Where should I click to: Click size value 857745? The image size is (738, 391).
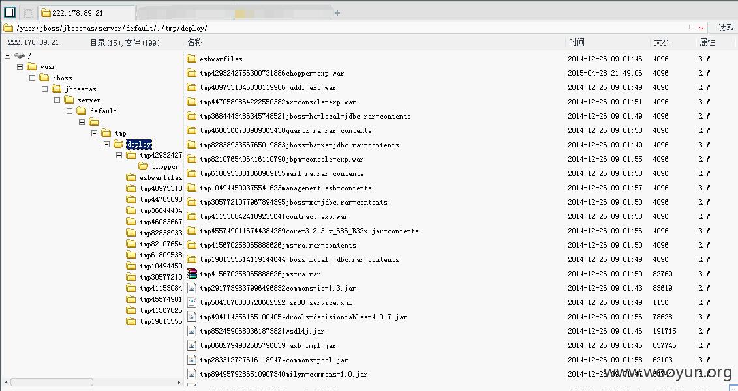pos(664,345)
